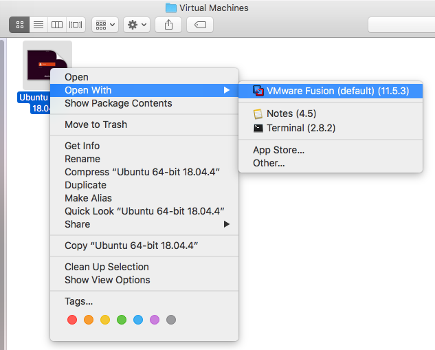Image resolution: width=435 pixels, height=350 pixels.
Task: Expand the Open With submenu
Action: coord(144,90)
